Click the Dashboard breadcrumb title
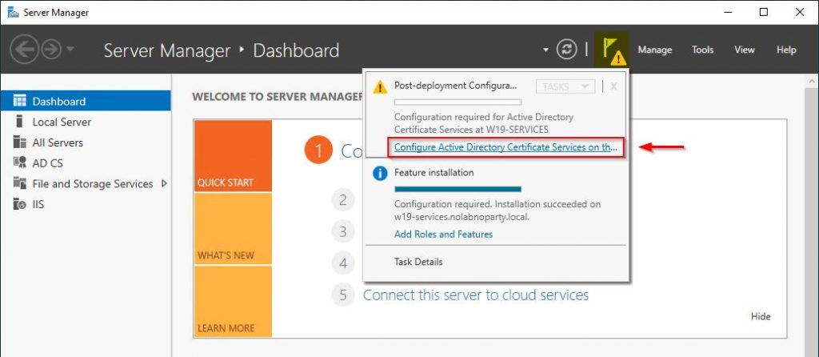This screenshot has width=819, height=357. pyautogui.click(x=296, y=50)
